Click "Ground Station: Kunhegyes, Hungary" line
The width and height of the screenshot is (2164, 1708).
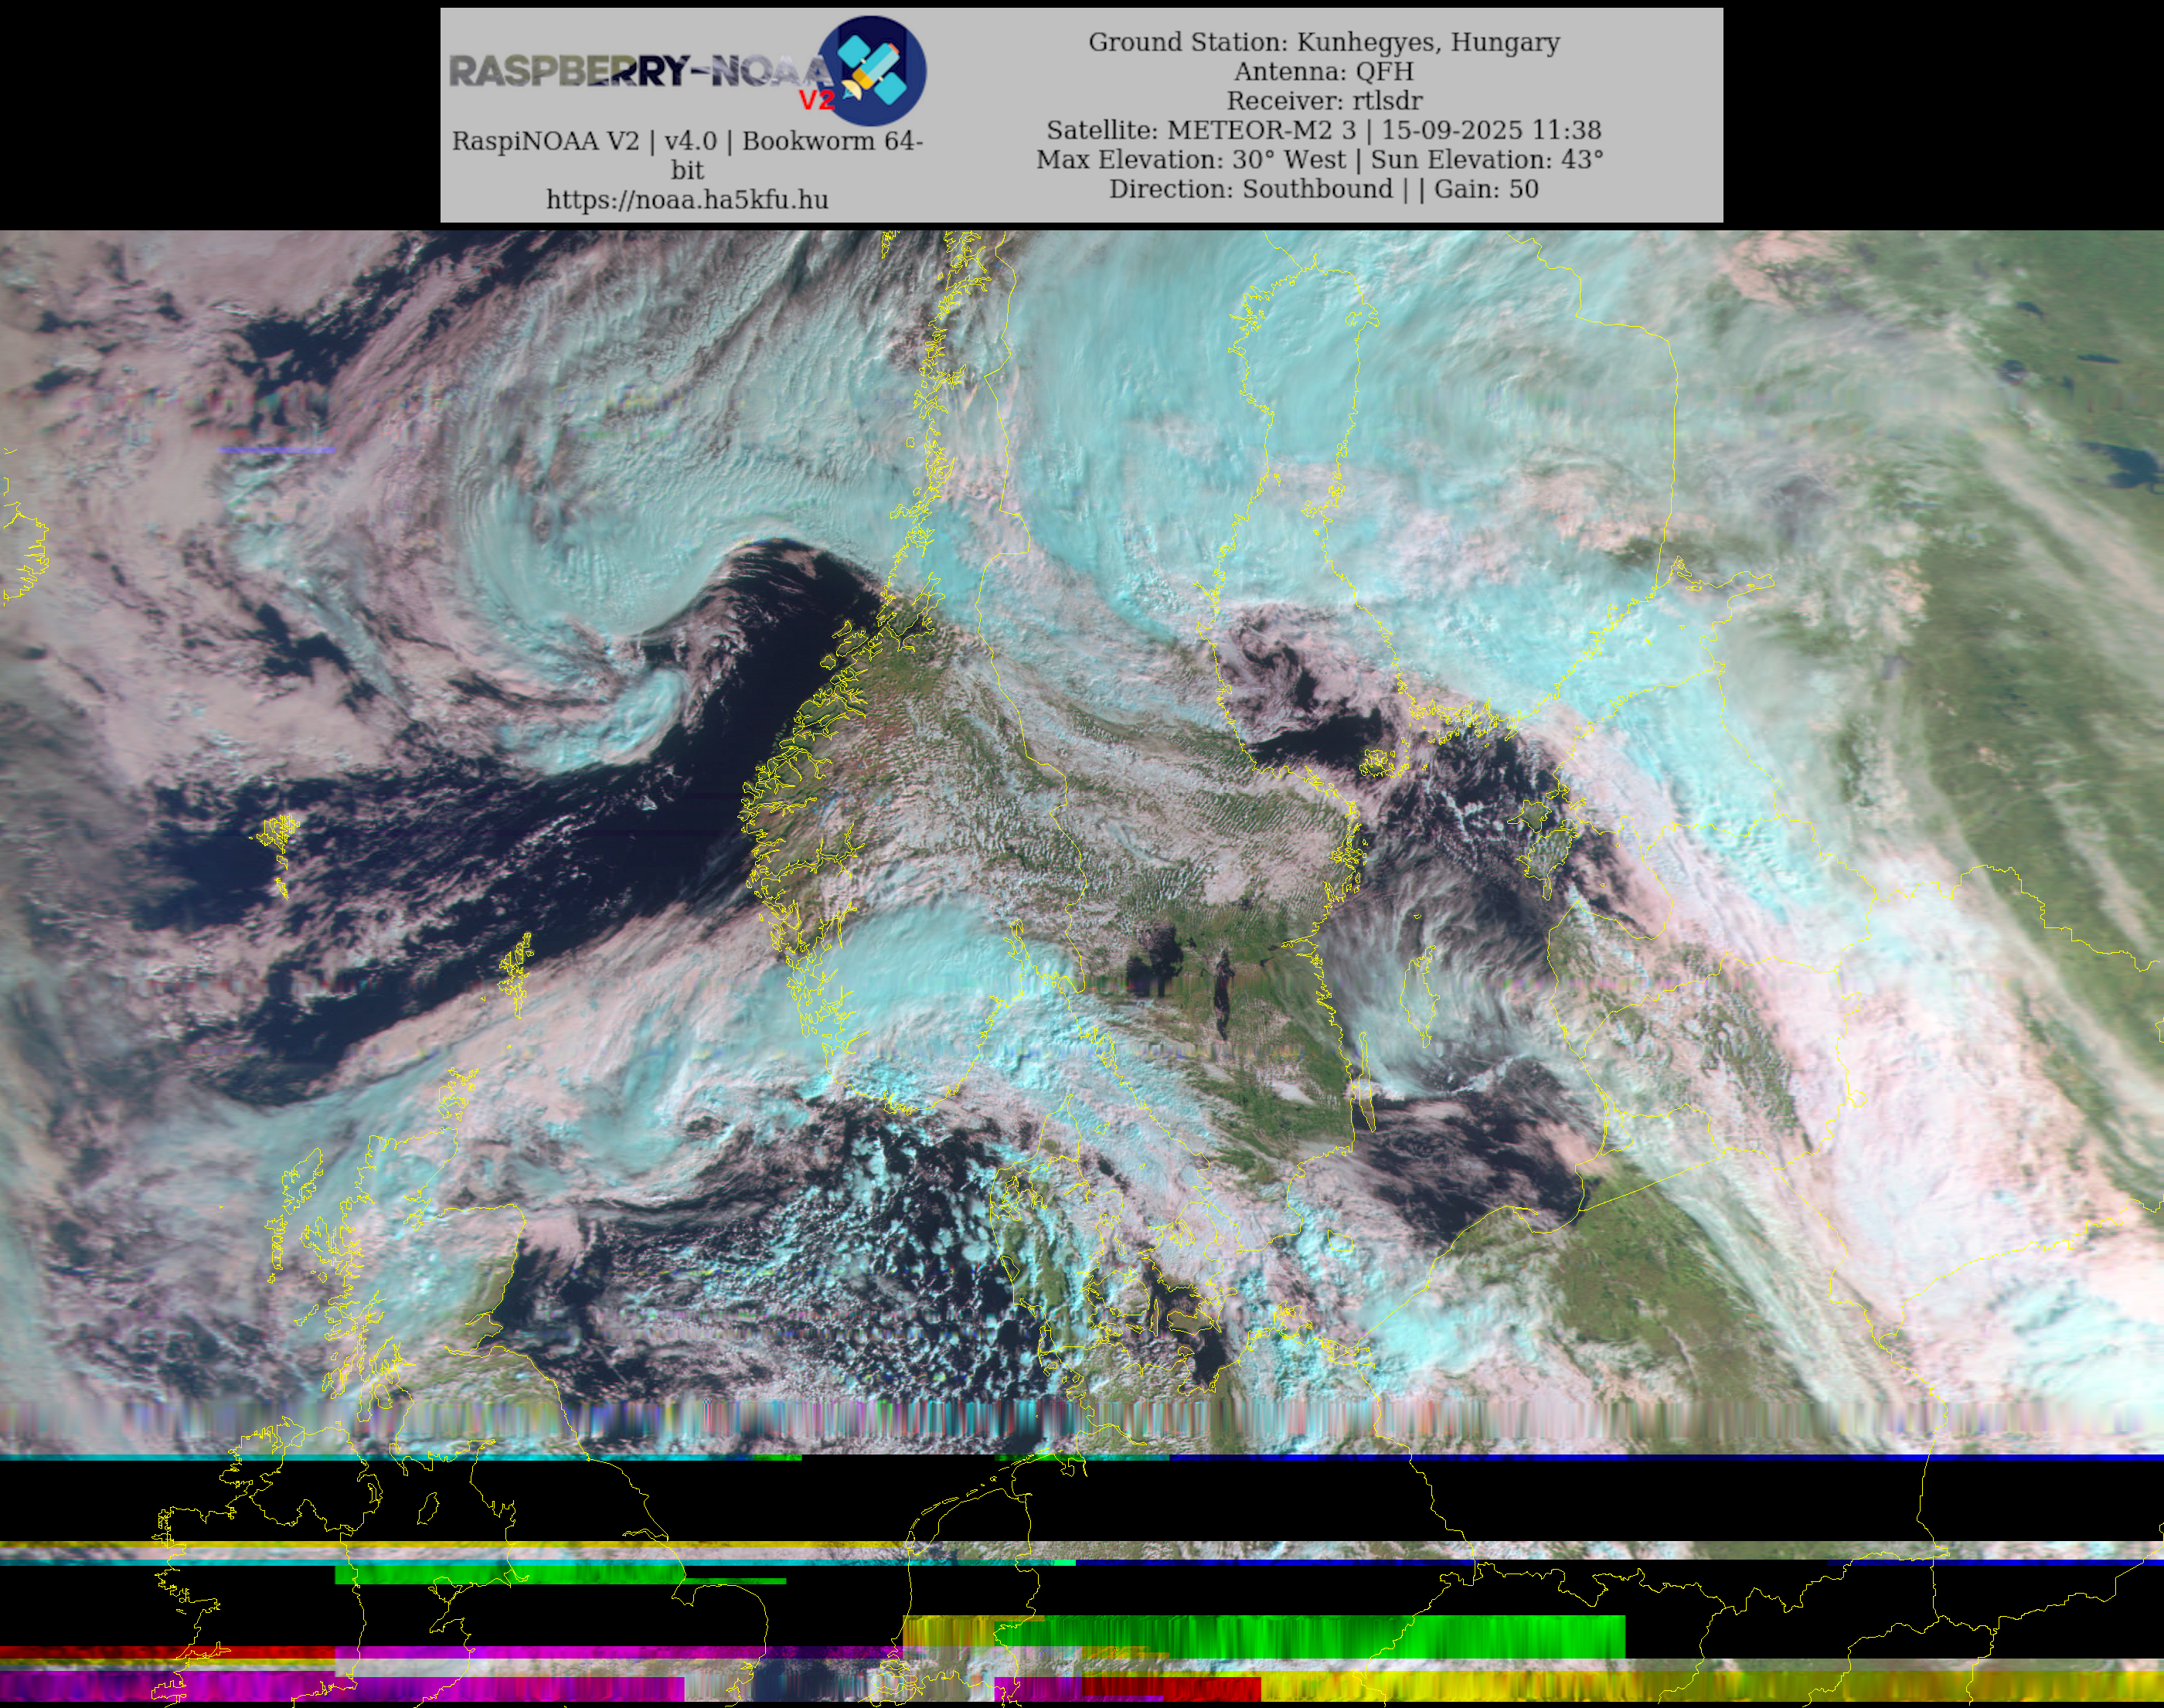[x=1323, y=42]
